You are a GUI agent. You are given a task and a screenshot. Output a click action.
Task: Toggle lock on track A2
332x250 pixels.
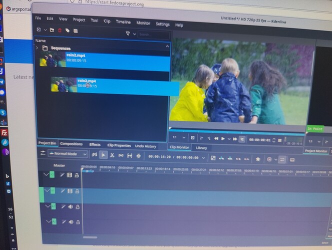click(78, 222)
